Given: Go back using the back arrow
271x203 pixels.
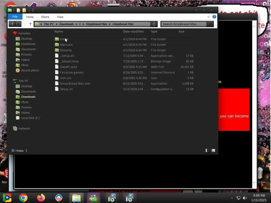Looking at the screenshot, I should pyautogui.click(x=12, y=24).
